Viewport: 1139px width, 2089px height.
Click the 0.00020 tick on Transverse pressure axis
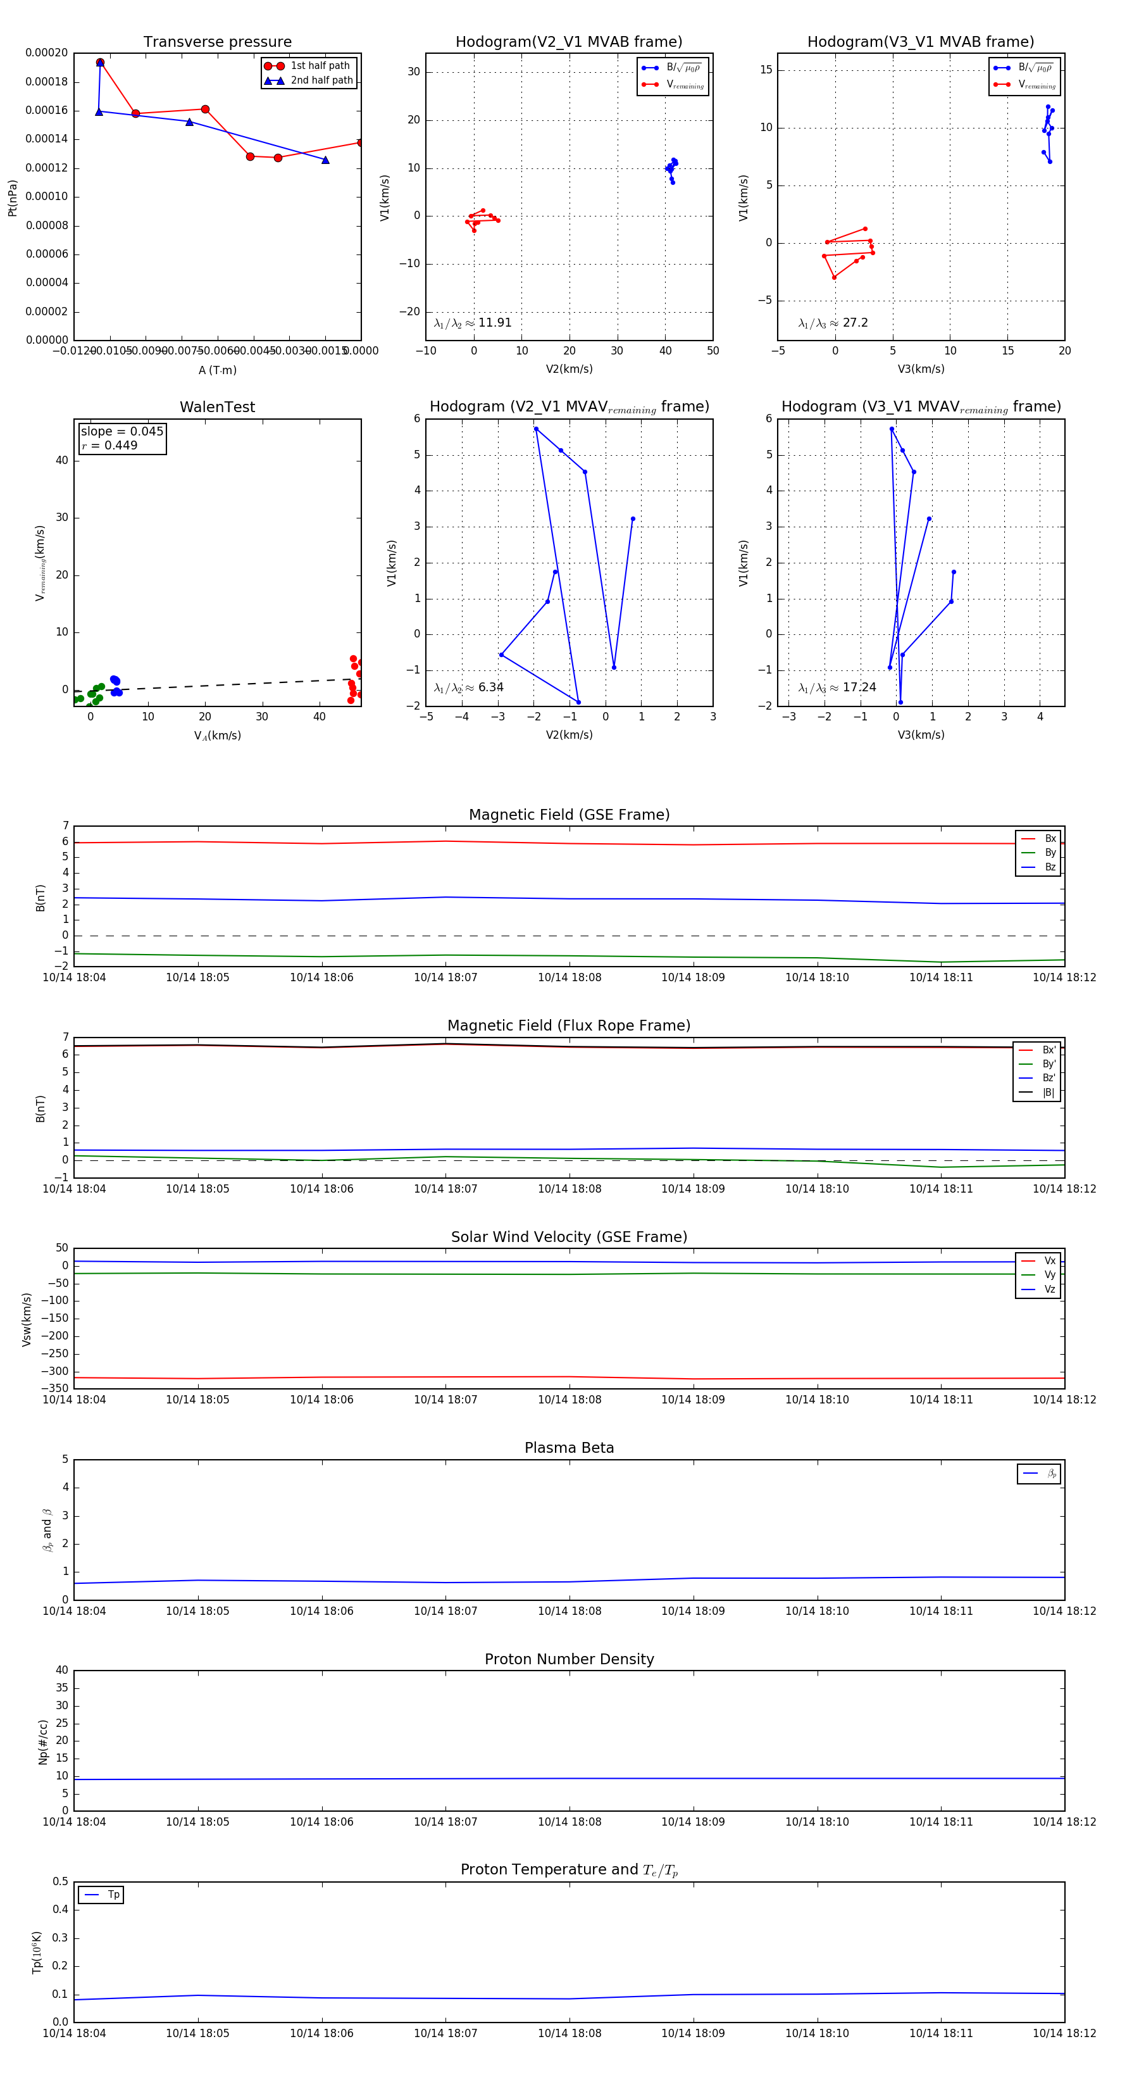pyautogui.click(x=46, y=54)
